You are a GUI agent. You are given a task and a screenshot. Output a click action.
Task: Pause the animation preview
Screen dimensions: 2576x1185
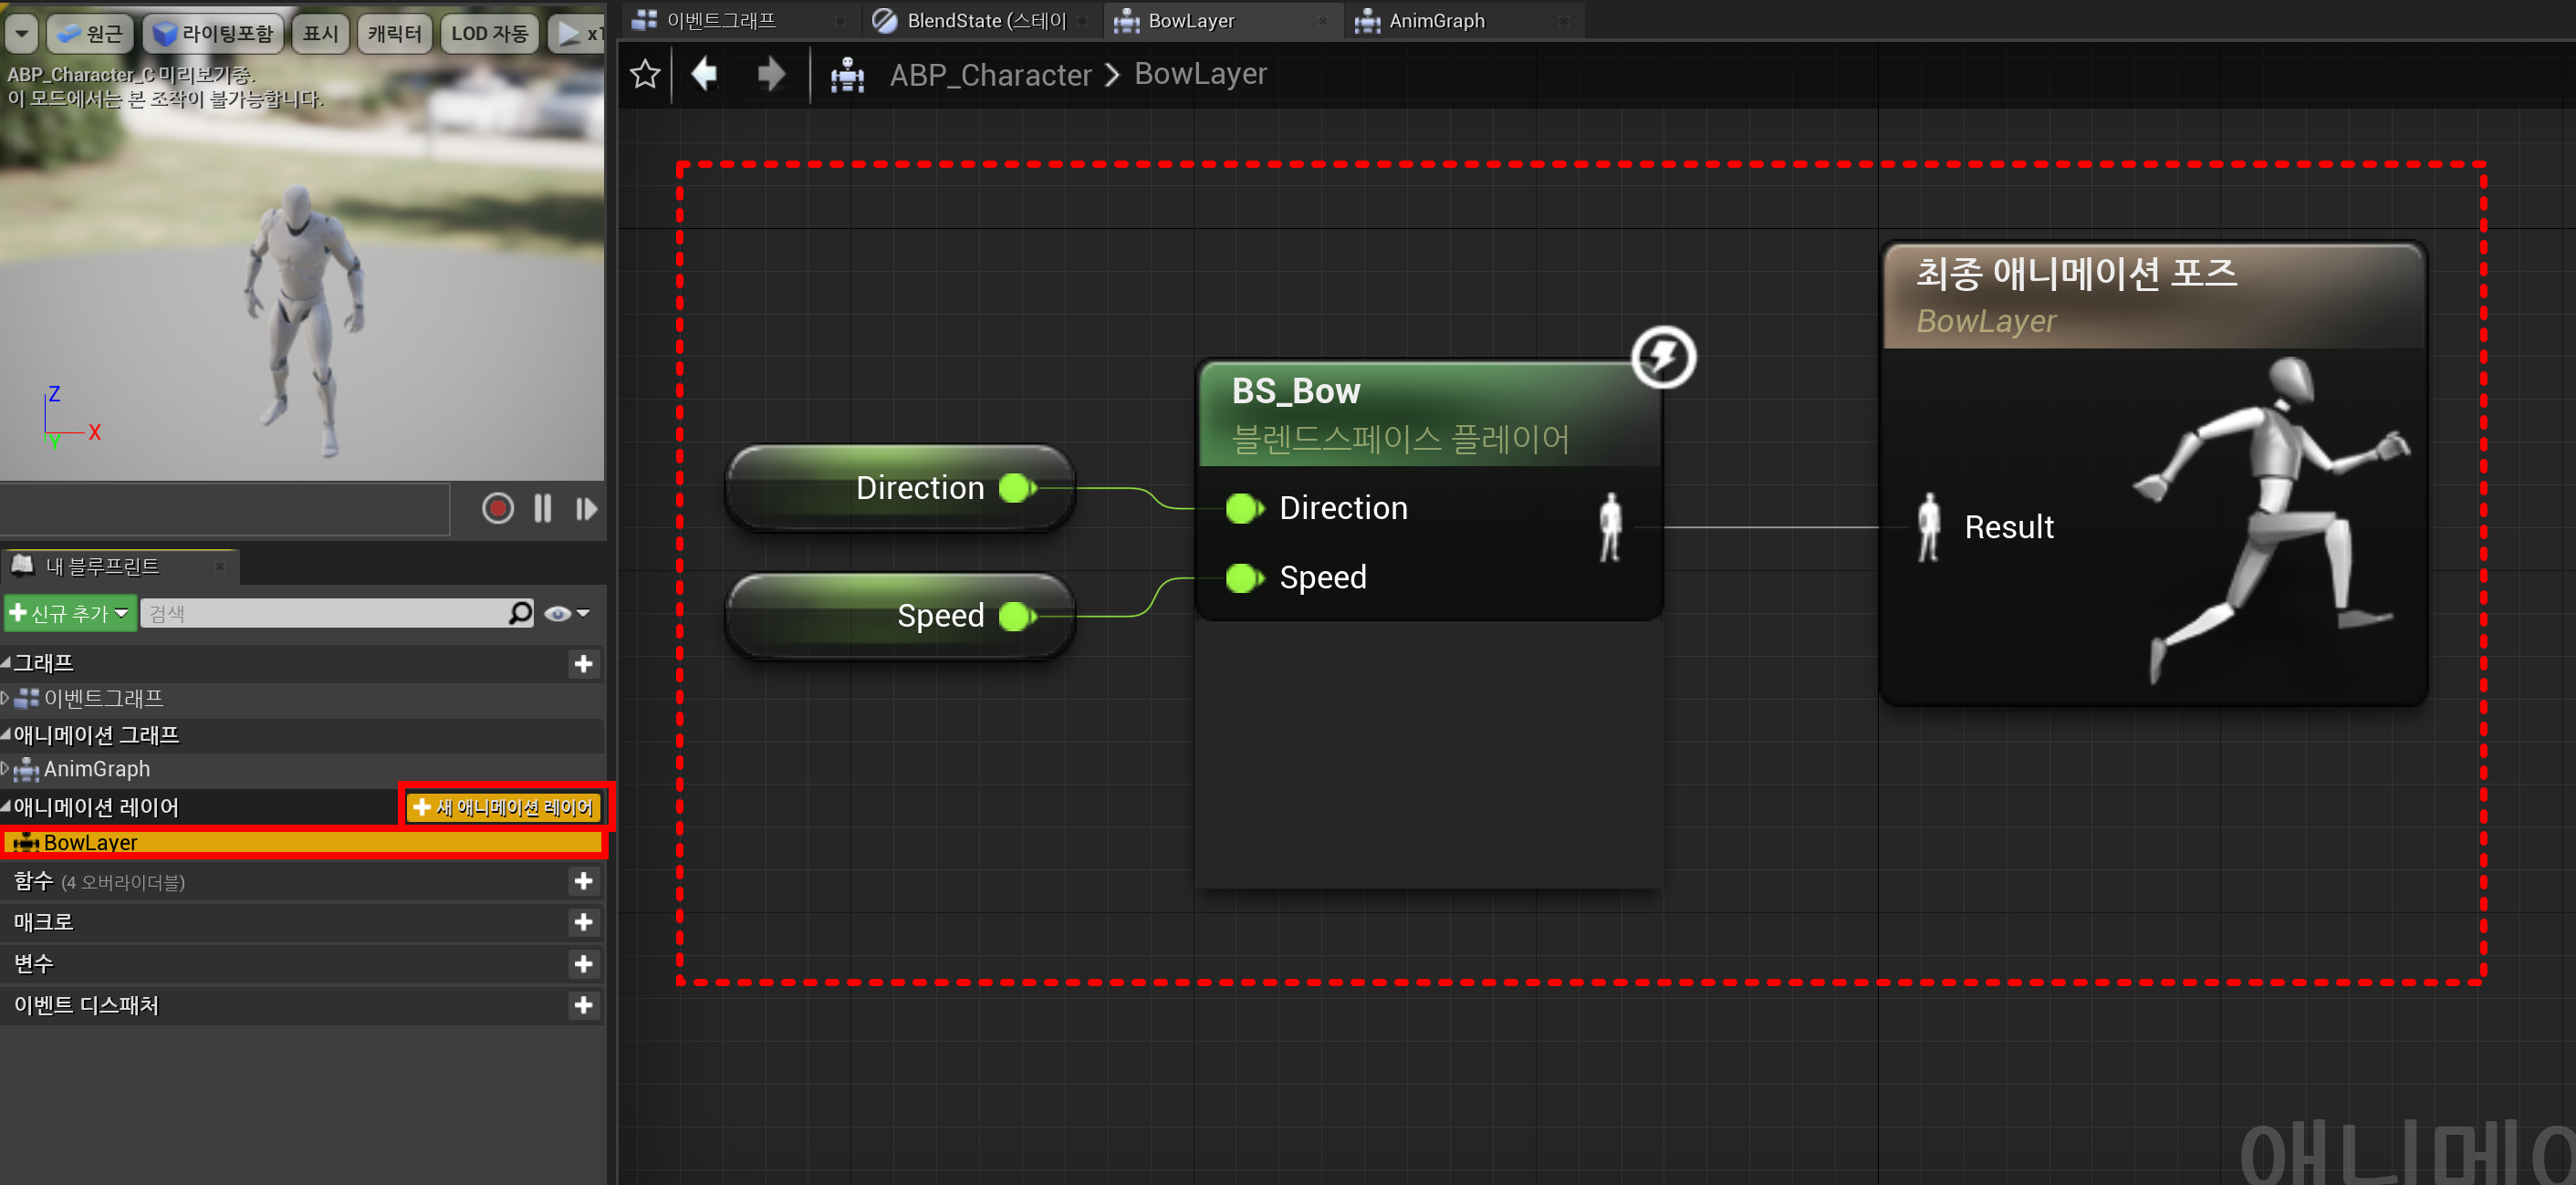tap(542, 509)
